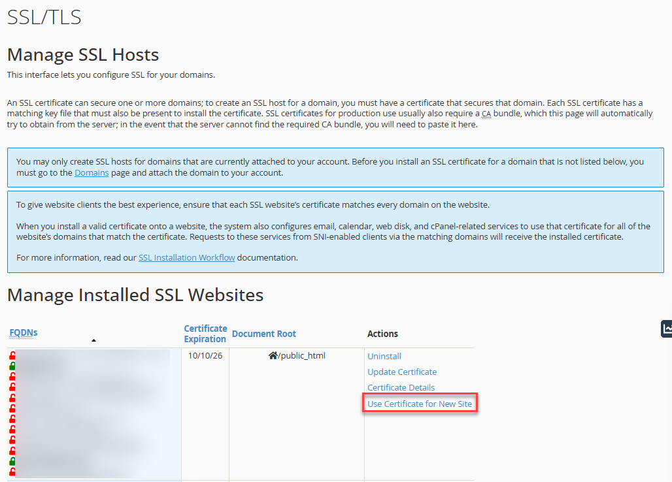Click the top red padlock in FQDNs column
Viewport: 672px width, 482px height.
[13, 356]
